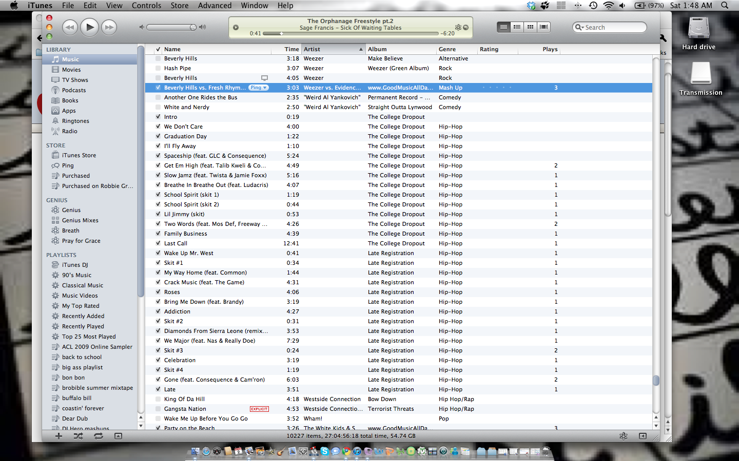Sort by Rating column header
The width and height of the screenshot is (739, 461).
[x=498, y=49]
